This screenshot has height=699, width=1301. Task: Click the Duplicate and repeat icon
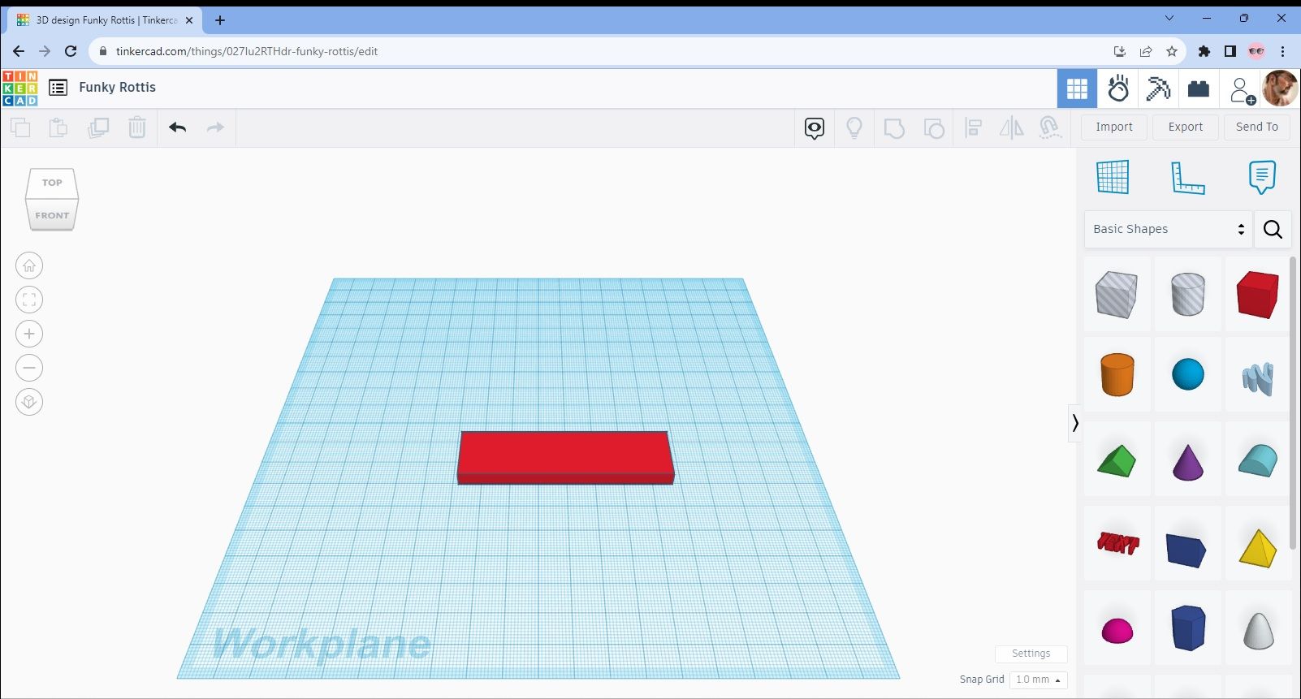pos(98,127)
